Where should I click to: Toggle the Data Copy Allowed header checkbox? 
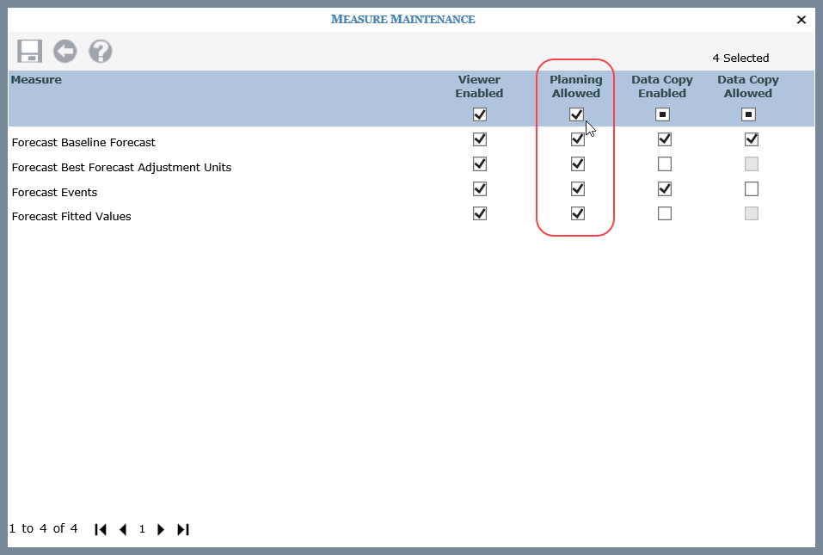point(748,114)
